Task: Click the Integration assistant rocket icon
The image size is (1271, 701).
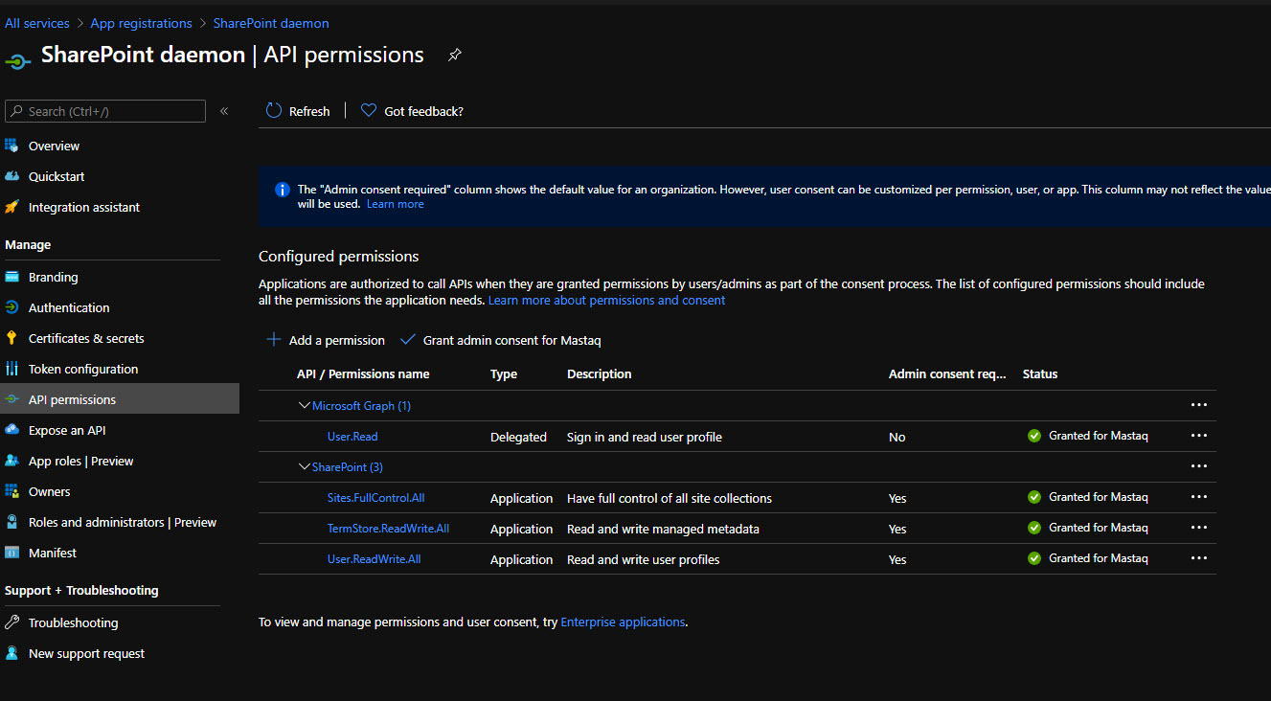Action: [12, 207]
